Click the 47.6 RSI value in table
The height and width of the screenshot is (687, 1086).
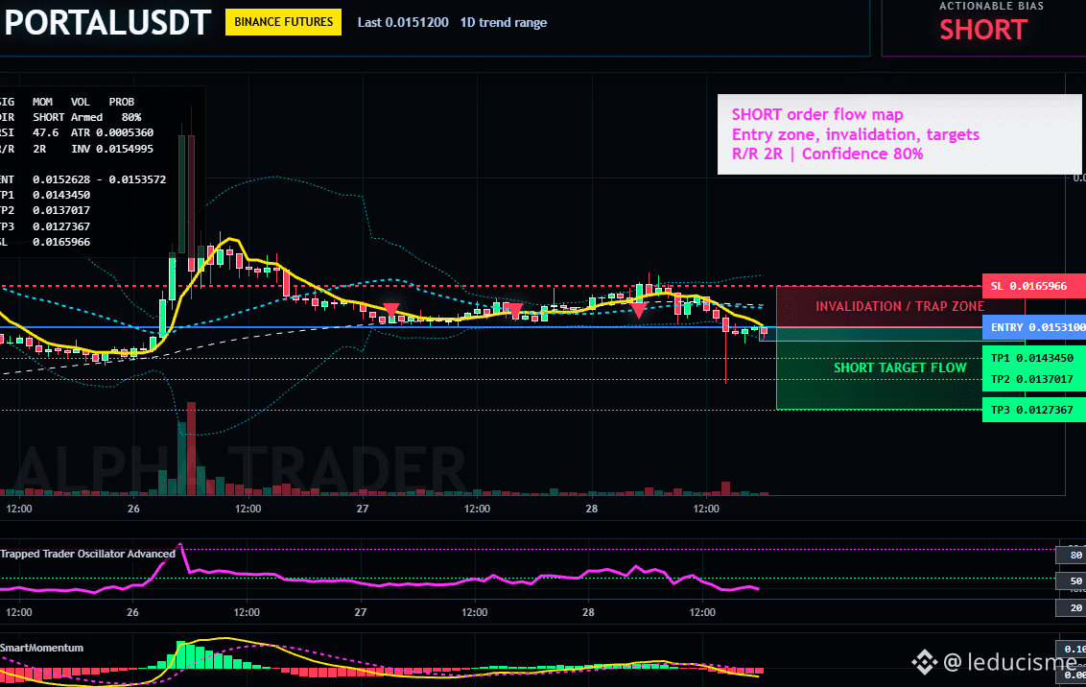pos(46,132)
